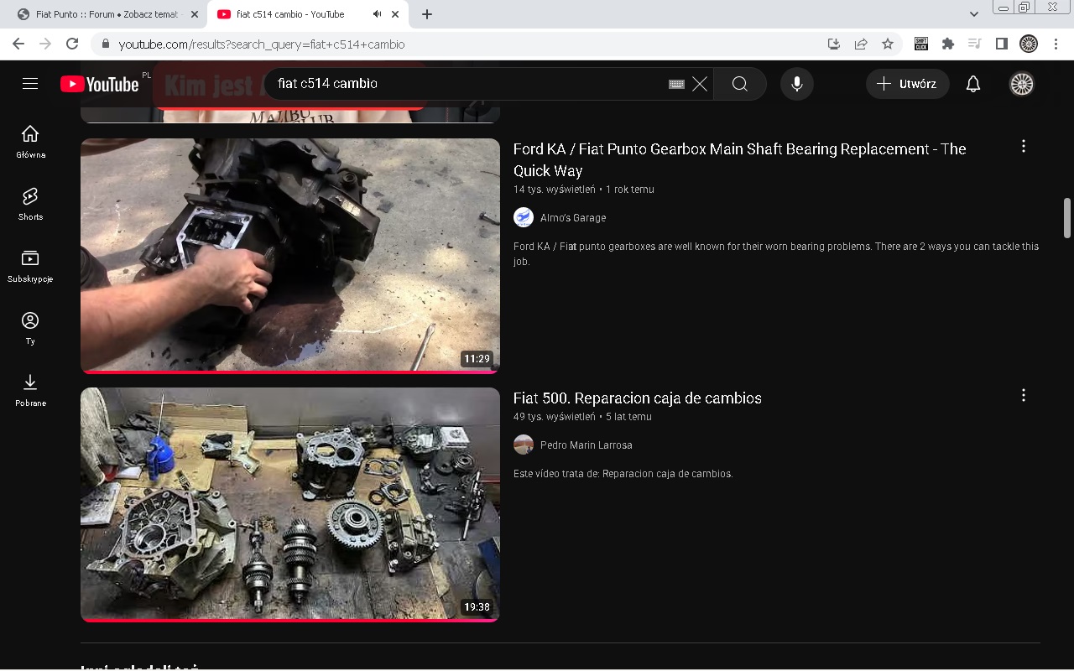Click the YouTube logo
The height and width of the screenshot is (671, 1074).
pyautogui.click(x=99, y=84)
